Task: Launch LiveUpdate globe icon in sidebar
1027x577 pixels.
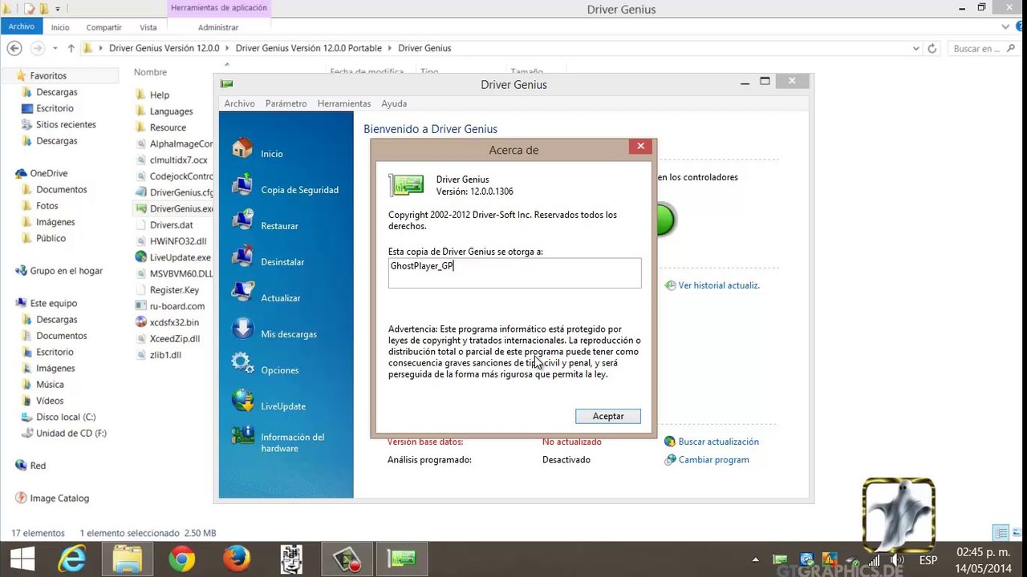Action: pyautogui.click(x=242, y=401)
